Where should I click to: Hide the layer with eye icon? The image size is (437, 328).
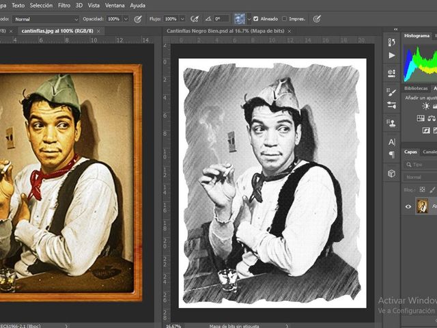pos(408,206)
